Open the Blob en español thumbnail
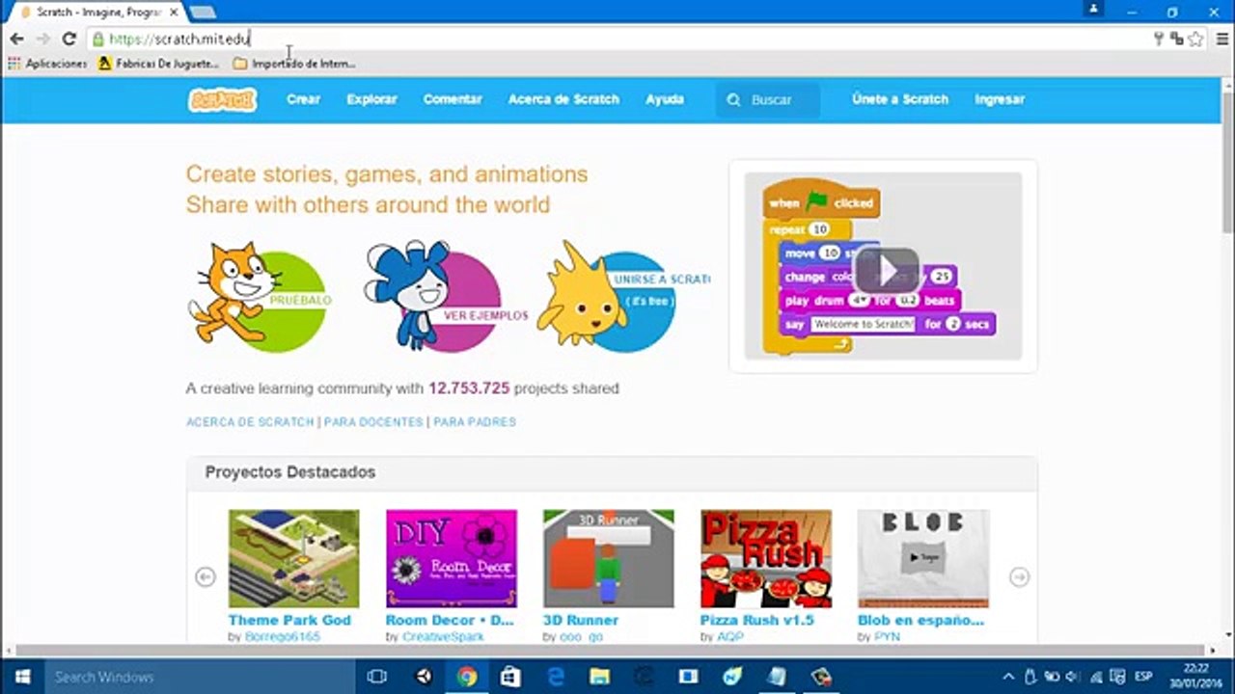Image resolution: width=1235 pixels, height=694 pixels. click(x=922, y=559)
